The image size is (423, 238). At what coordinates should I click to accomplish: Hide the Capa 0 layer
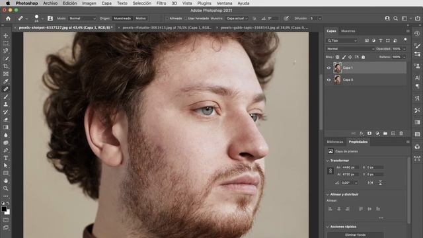(x=328, y=80)
